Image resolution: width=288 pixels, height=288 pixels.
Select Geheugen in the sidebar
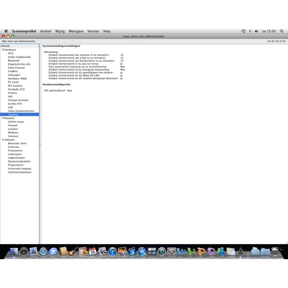pyautogui.click(x=14, y=75)
